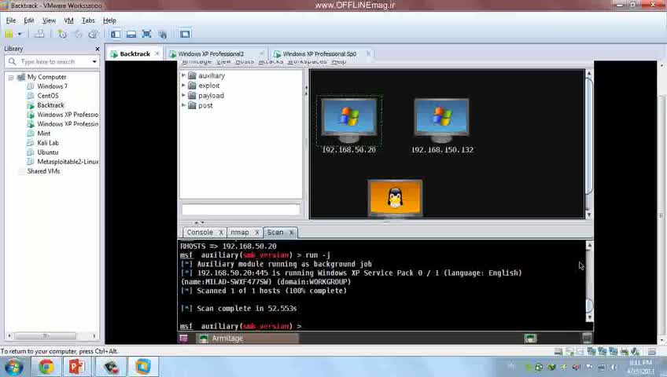Switch to the Windows XP Professional2 tab

pos(211,54)
